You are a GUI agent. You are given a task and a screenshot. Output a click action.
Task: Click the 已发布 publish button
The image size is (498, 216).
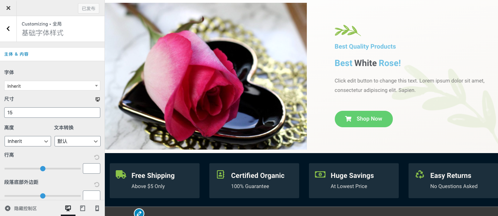tap(88, 8)
